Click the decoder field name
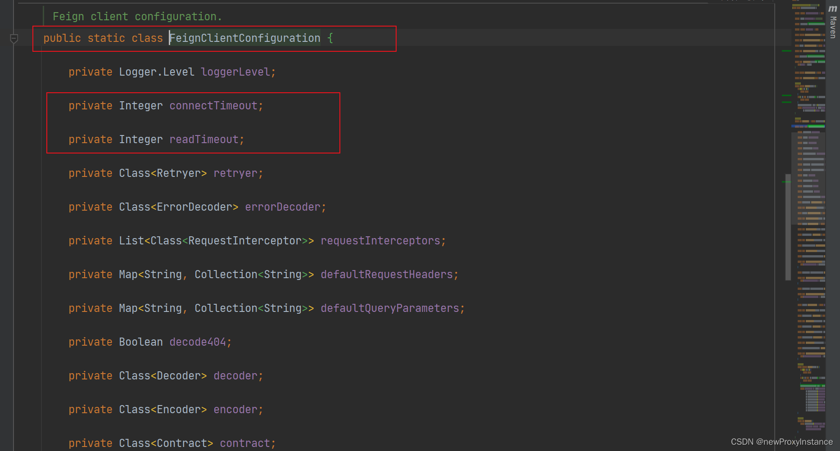The image size is (840, 451). point(235,376)
